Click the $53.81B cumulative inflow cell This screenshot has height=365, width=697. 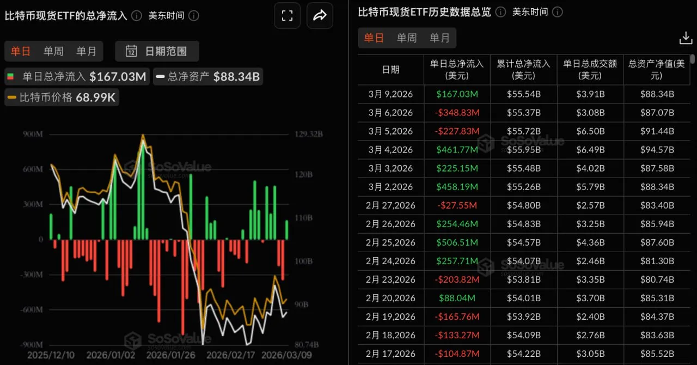coord(523,279)
